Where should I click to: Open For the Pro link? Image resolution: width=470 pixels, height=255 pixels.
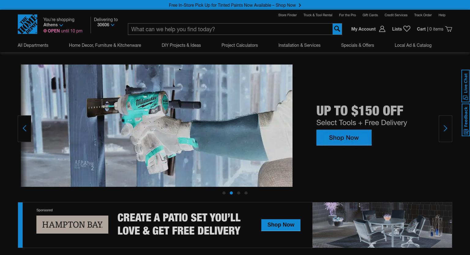(347, 15)
